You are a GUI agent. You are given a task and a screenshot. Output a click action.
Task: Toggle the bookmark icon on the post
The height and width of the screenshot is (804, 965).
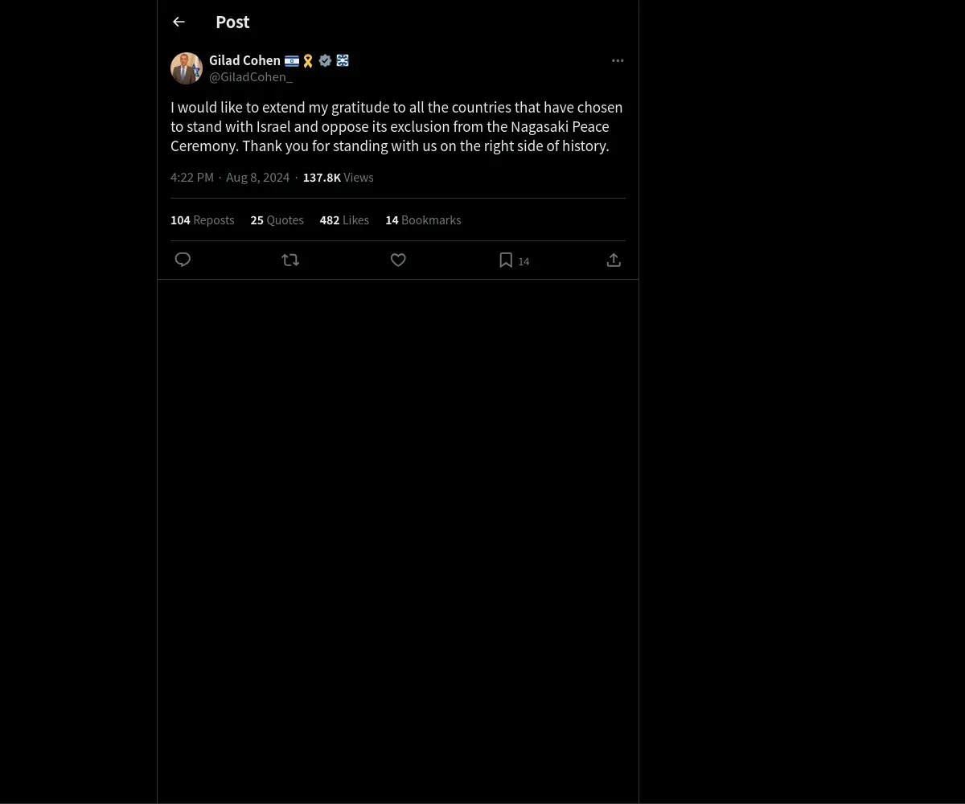coord(506,260)
